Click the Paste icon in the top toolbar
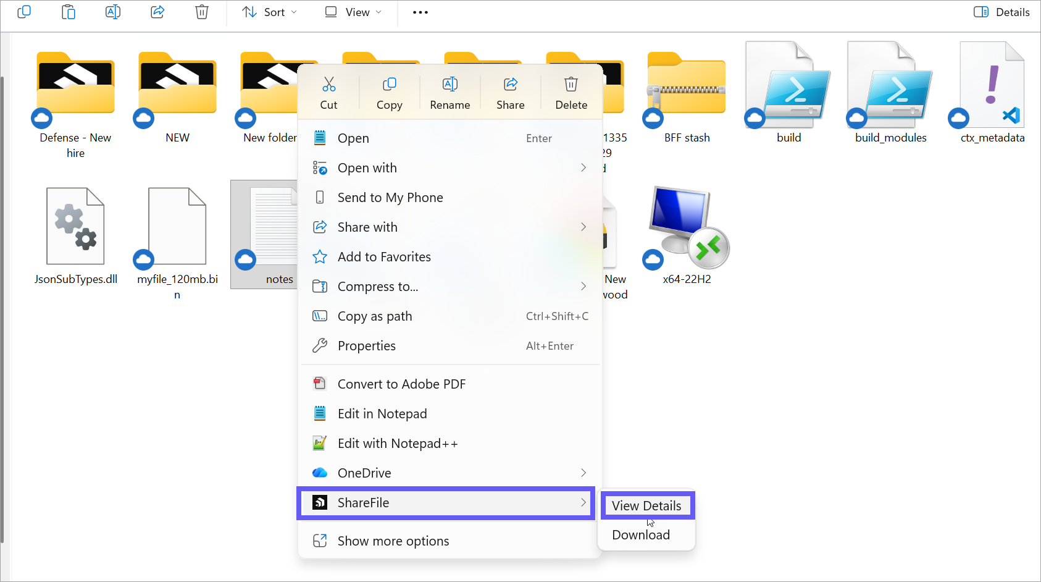1041x582 pixels. click(x=68, y=12)
